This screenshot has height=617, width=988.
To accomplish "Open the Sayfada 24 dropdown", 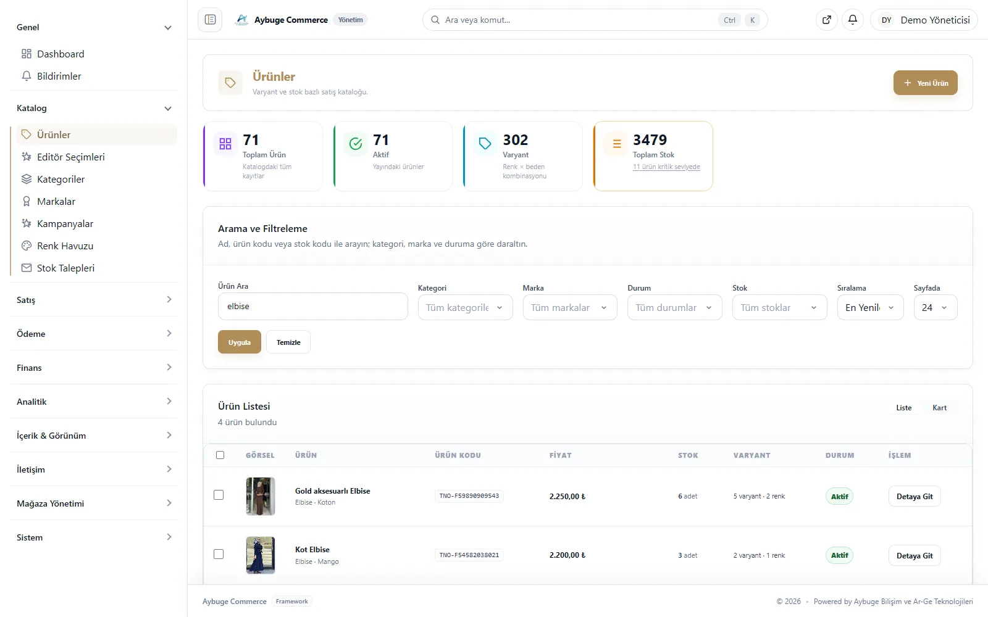I will [936, 307].
